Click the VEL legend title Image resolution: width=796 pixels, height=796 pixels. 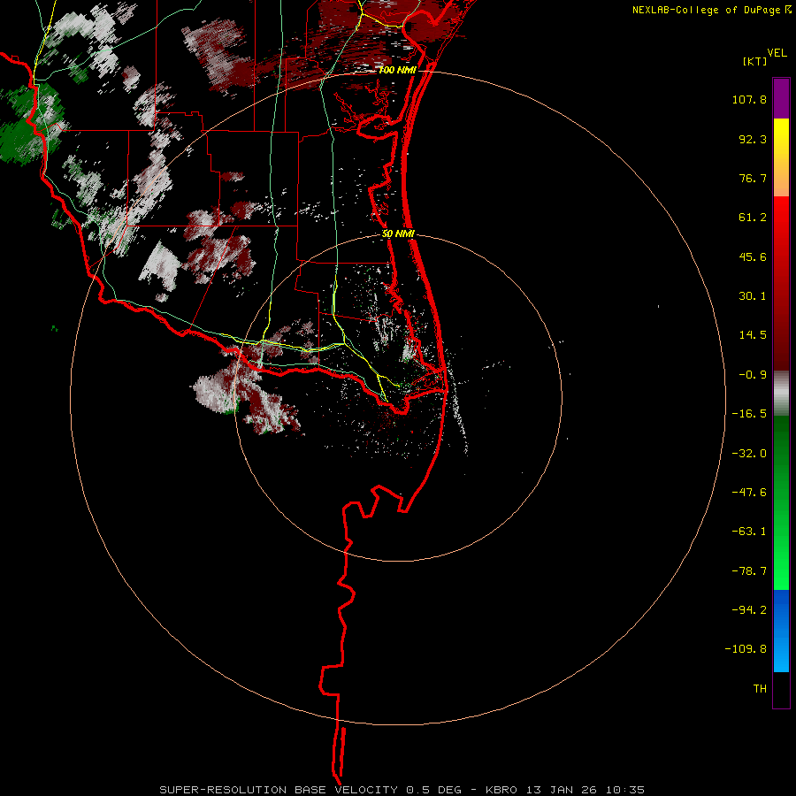(x=777, y=53)
